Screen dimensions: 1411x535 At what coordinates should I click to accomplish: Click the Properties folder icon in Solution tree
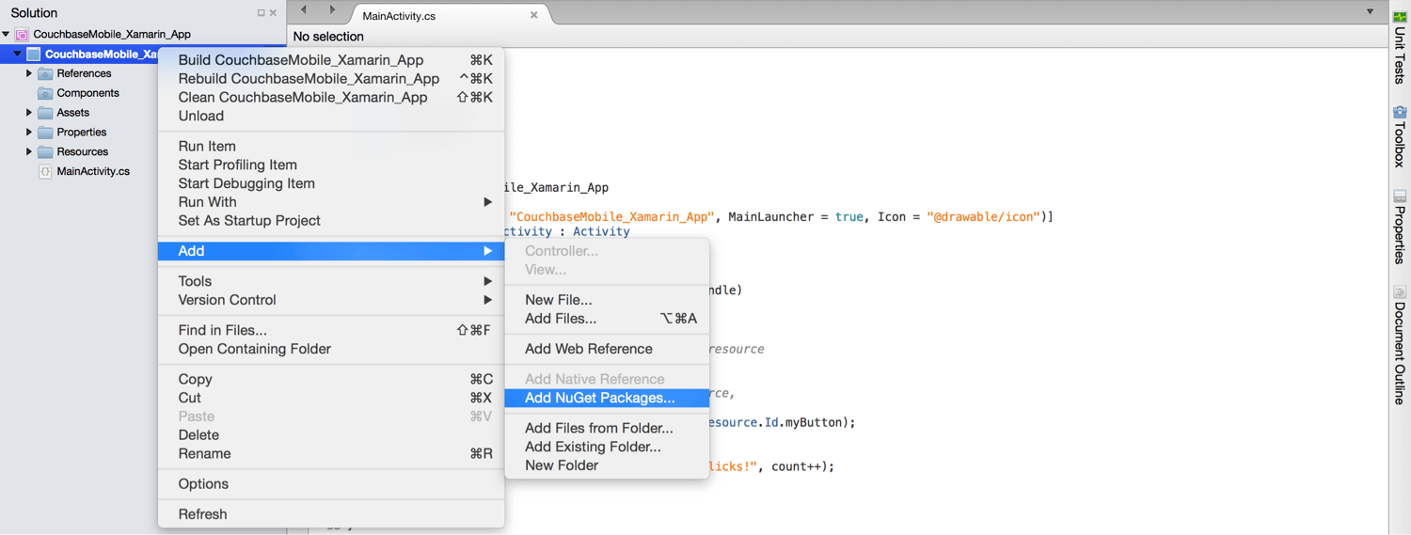(x=45, y=133)
